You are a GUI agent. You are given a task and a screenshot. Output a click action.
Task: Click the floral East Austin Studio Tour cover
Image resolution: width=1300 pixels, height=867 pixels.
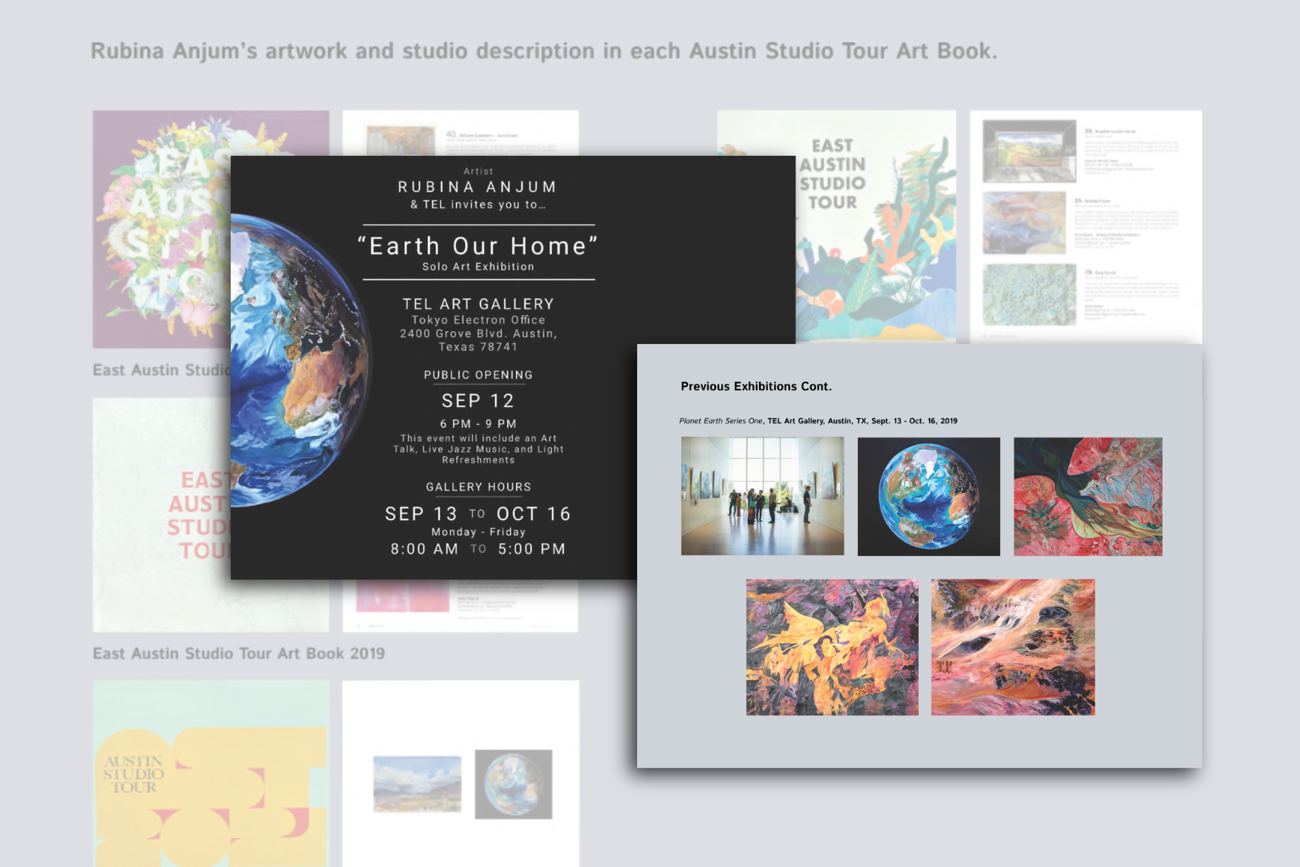pos(162,230)
